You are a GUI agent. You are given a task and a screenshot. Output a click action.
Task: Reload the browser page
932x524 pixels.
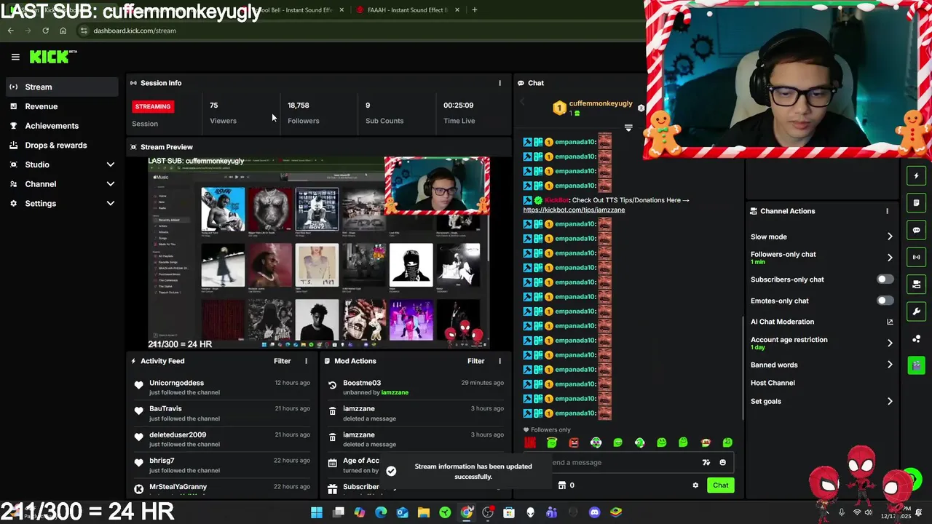pyautogui.click(x=45, y=31)
